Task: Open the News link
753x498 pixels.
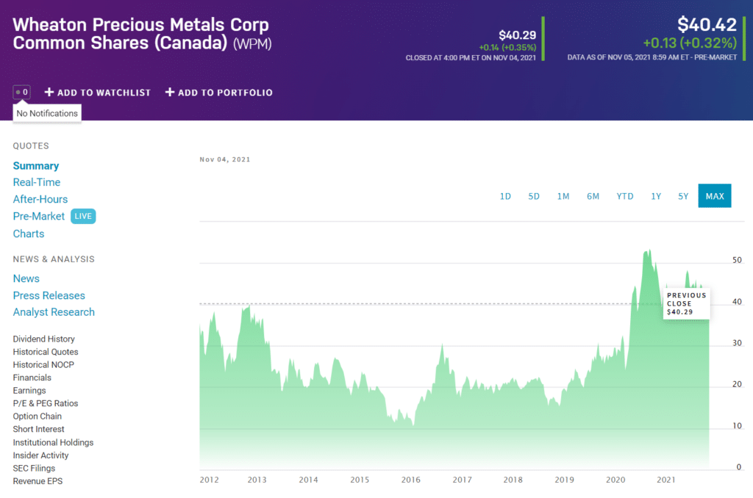Action: click(x=26, y=278)
